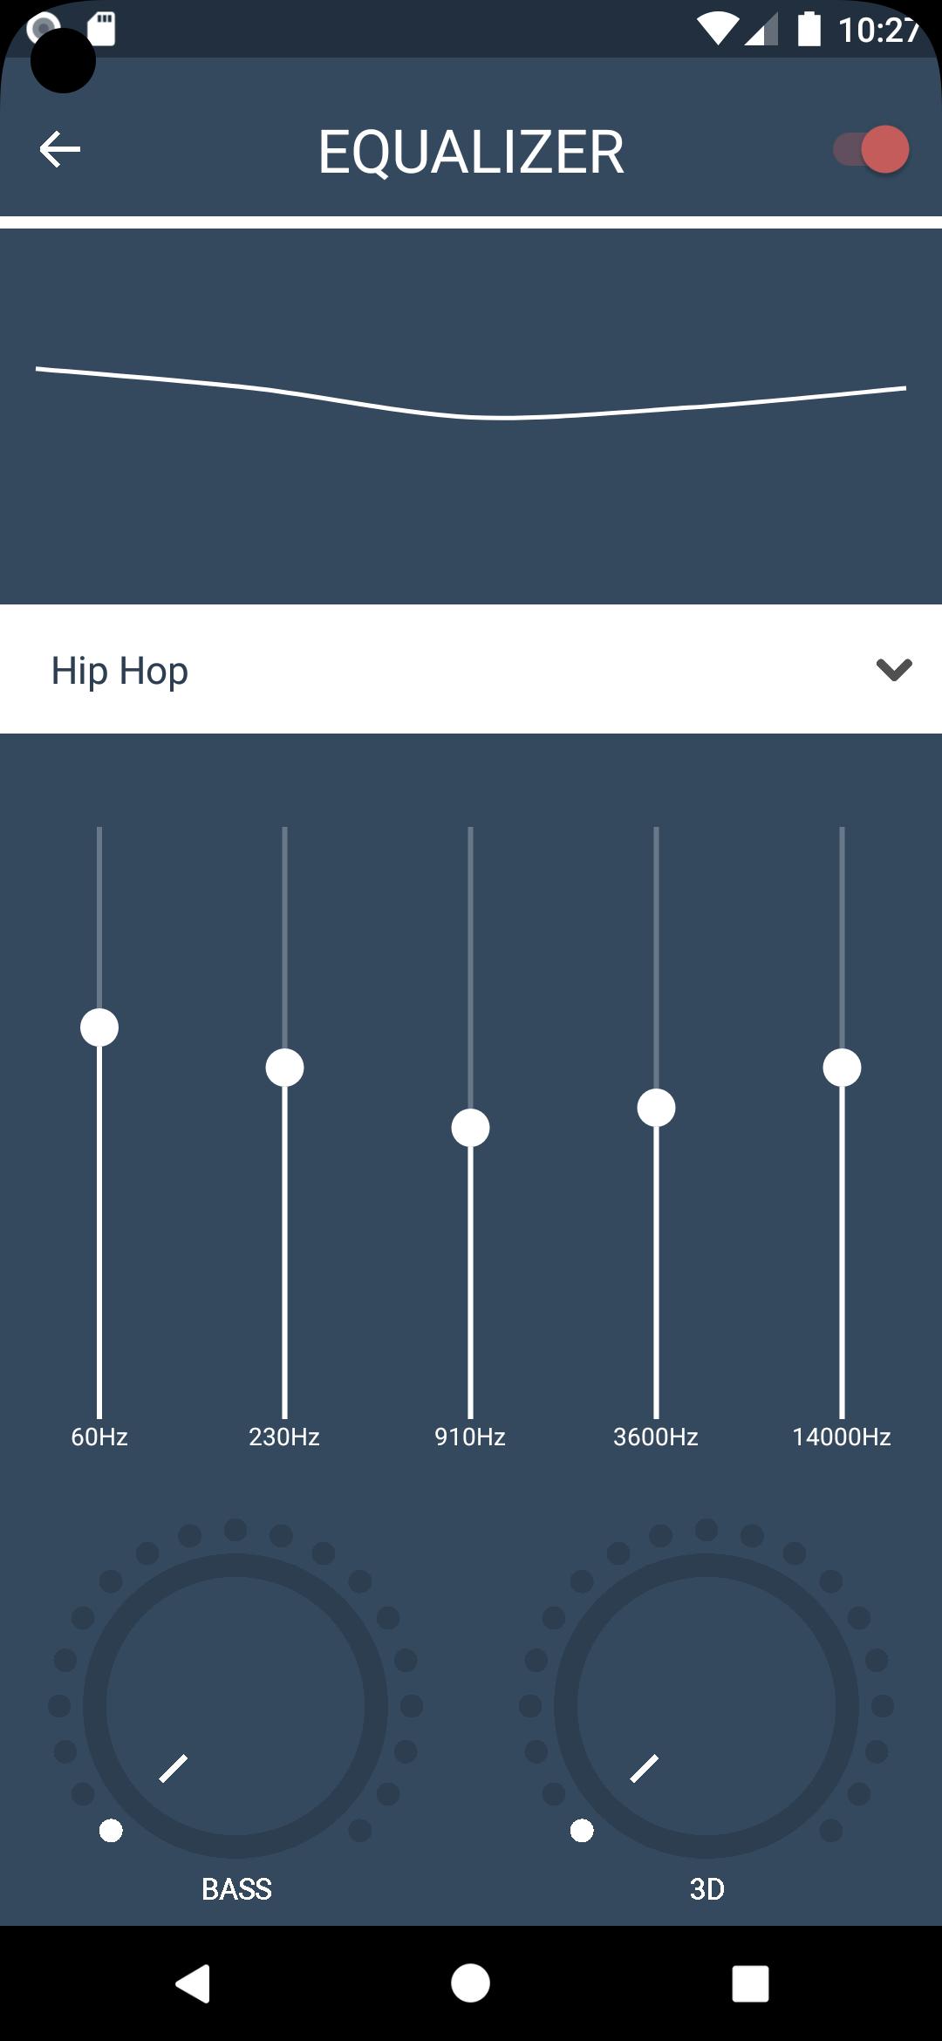Click the white indicator dot on BASS knob
The height and width of the screenshot is (2041, 942).
point(111,1831)
